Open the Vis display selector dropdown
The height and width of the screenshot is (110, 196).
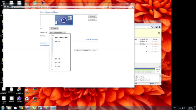click(54, 29)
